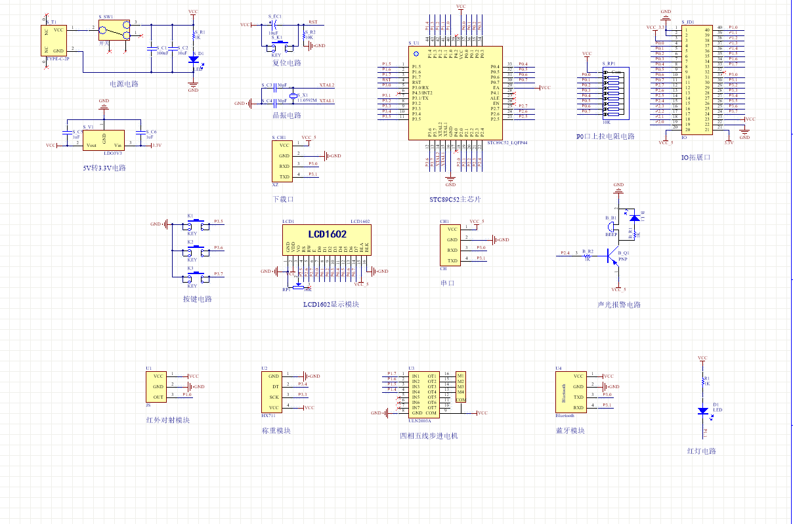Click the '复位电路' section label

pos(286,63)
